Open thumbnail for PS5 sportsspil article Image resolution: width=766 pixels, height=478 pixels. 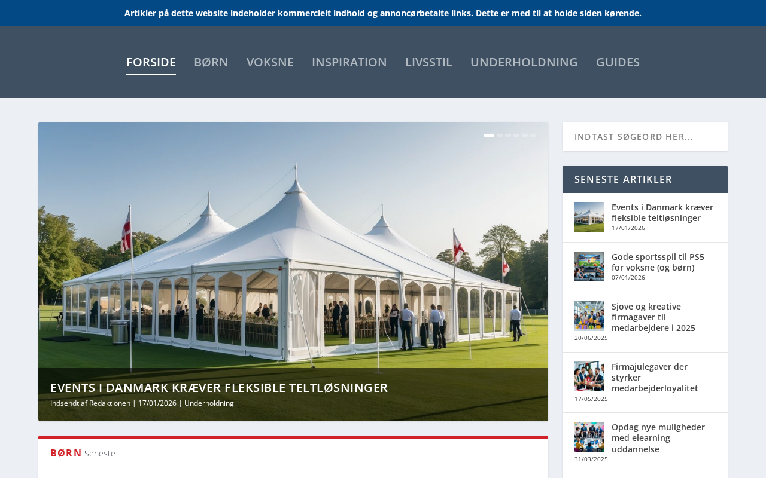(x=589, y=266)
